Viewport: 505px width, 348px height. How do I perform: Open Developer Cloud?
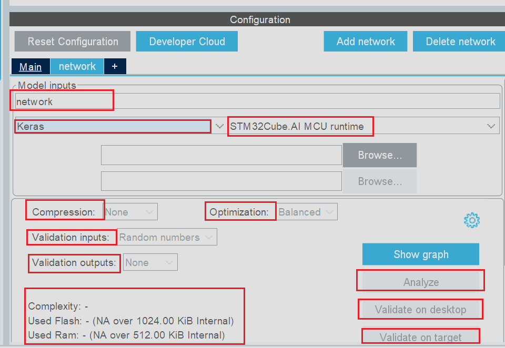187,41
